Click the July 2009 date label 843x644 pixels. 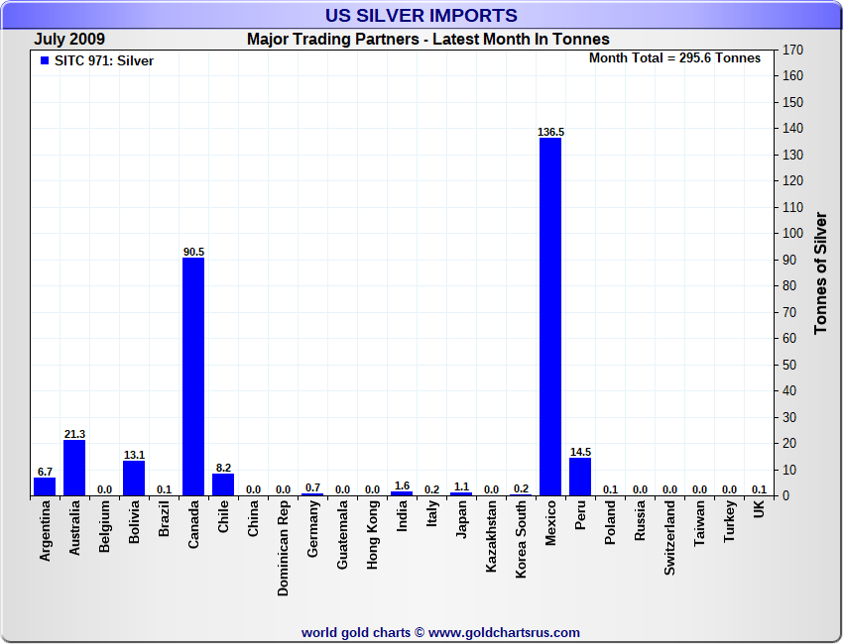tap(69, 40)
